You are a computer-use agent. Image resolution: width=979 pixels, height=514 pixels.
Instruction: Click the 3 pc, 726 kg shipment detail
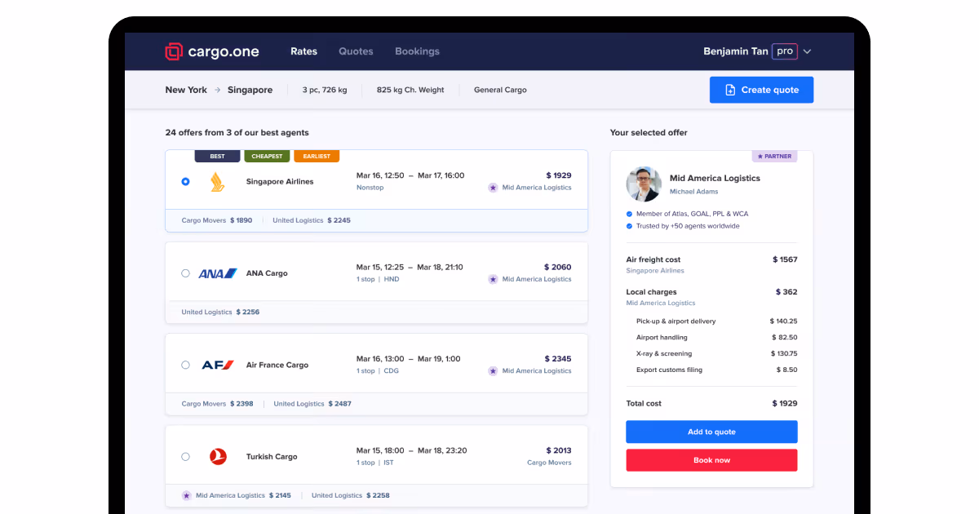point(325,90)
